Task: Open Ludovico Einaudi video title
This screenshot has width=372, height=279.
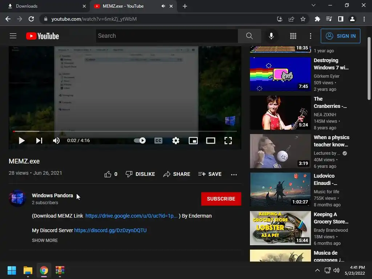Action: click(x=325, y=179)
